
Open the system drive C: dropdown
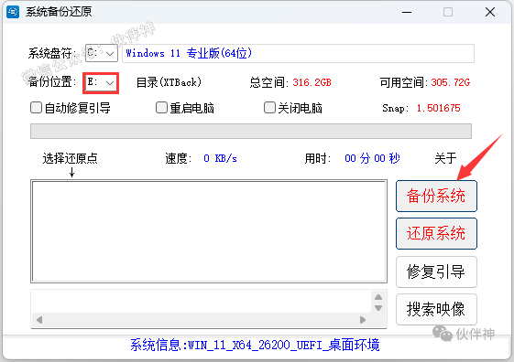pyautogui.click(x=102, y=53)
